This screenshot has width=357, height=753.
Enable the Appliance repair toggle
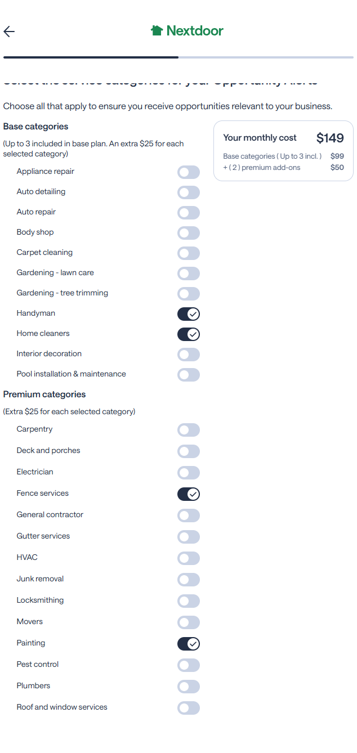[x=189, y=172]
